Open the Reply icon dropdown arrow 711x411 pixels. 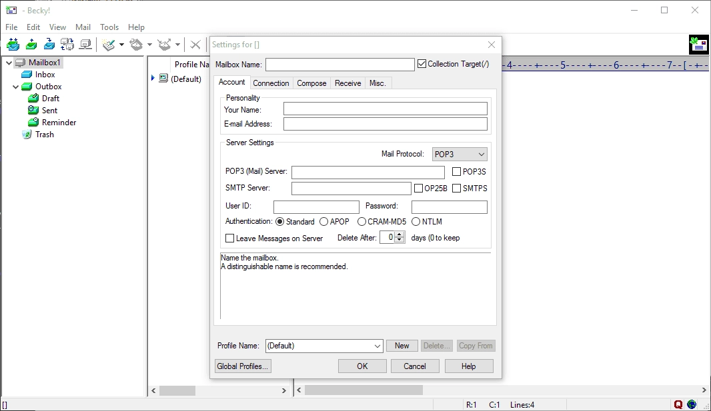(x=149, y=45)
